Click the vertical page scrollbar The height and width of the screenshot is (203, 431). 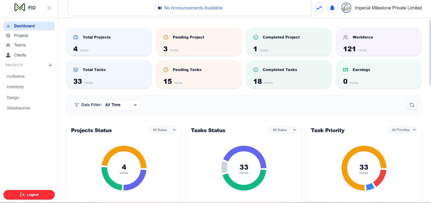click(x=429, y=53)
